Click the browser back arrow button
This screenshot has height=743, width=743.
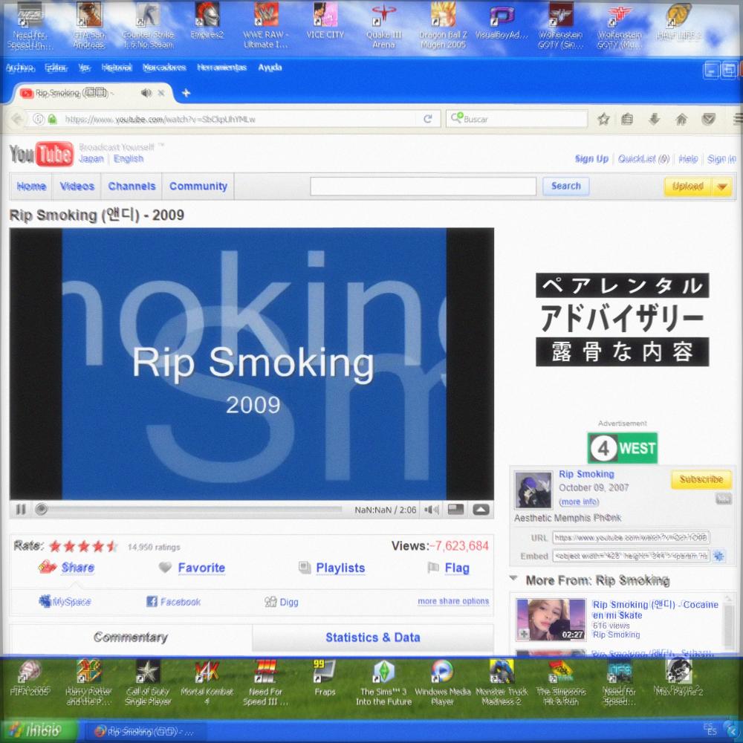(16, 119)
